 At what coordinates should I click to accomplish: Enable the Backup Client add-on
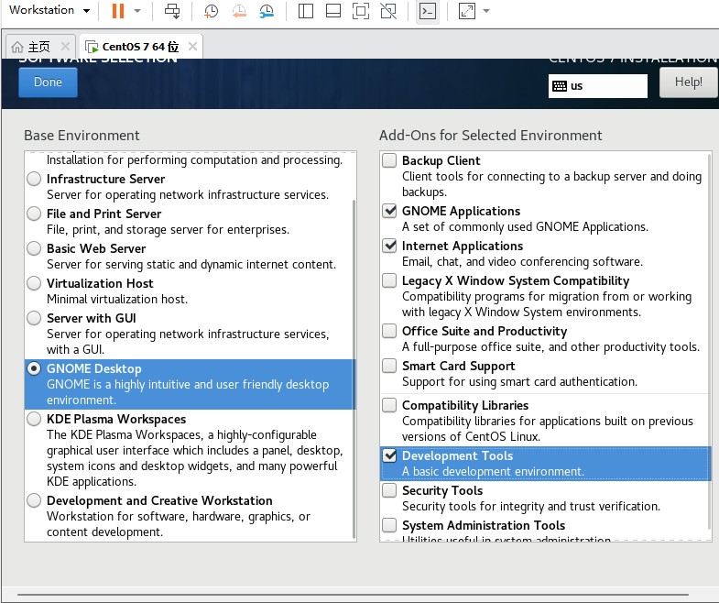(389, 160)
